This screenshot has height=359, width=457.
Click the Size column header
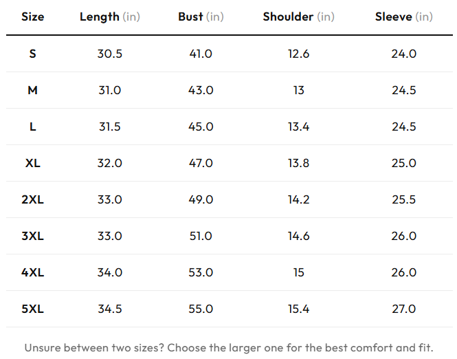[x=33, y=17]
